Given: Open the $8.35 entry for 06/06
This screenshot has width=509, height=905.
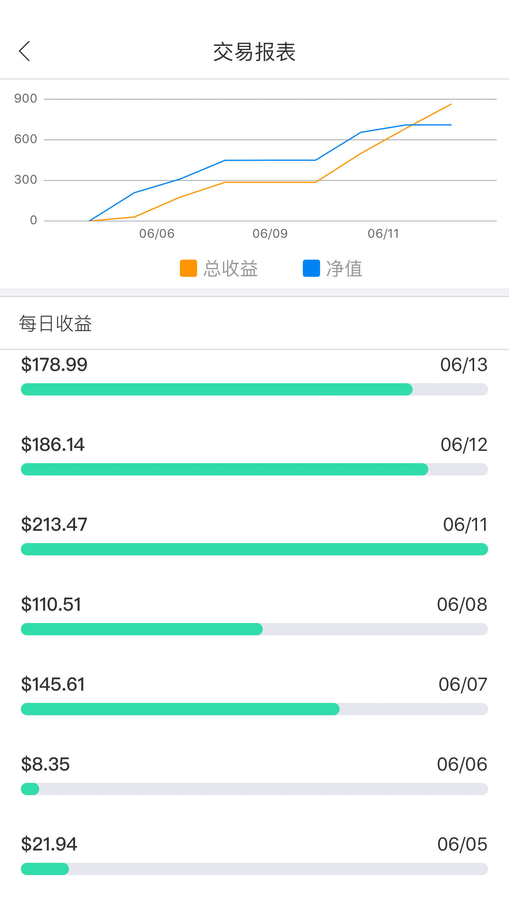Looking at the screenshot, I should (254, 775).
